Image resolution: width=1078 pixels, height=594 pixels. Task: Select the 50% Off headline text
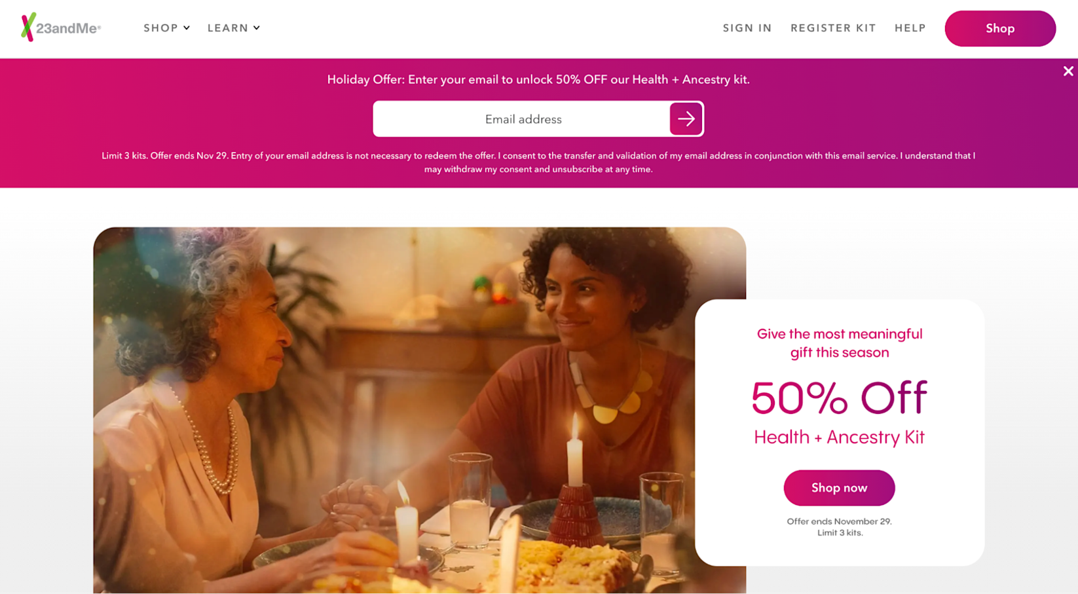[839, 398]
